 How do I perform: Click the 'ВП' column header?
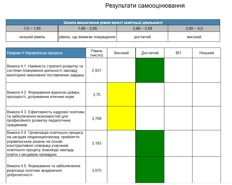[x=178, y=53]
